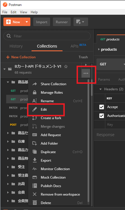Click the Import button
Image resolution: width=125 pixels, height=210 pixels.
(42, 22)
